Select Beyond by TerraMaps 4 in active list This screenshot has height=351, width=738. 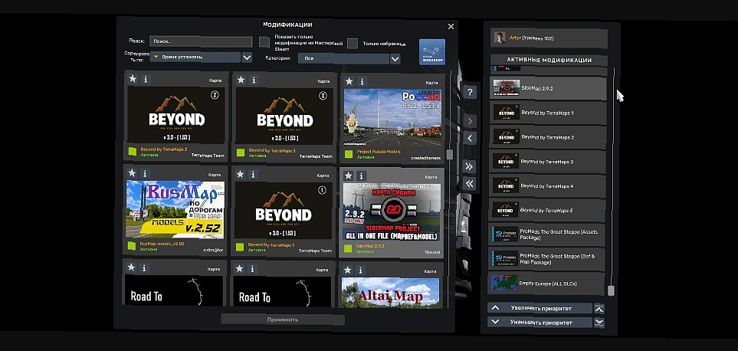click(x=547, y=186)
